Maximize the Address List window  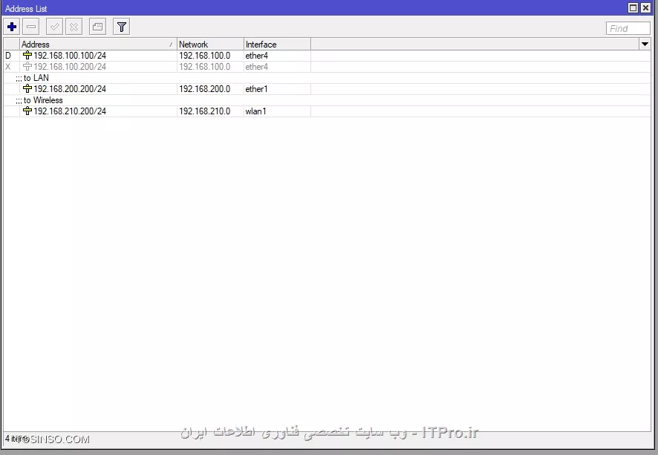click(x=633, y=7)
